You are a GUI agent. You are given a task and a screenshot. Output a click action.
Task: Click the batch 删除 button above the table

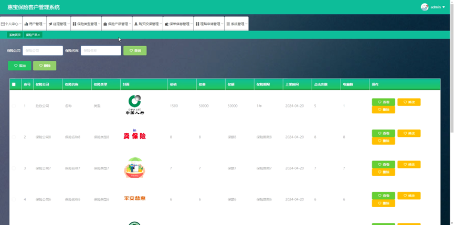pyautogui.click(x=45, y=66)
